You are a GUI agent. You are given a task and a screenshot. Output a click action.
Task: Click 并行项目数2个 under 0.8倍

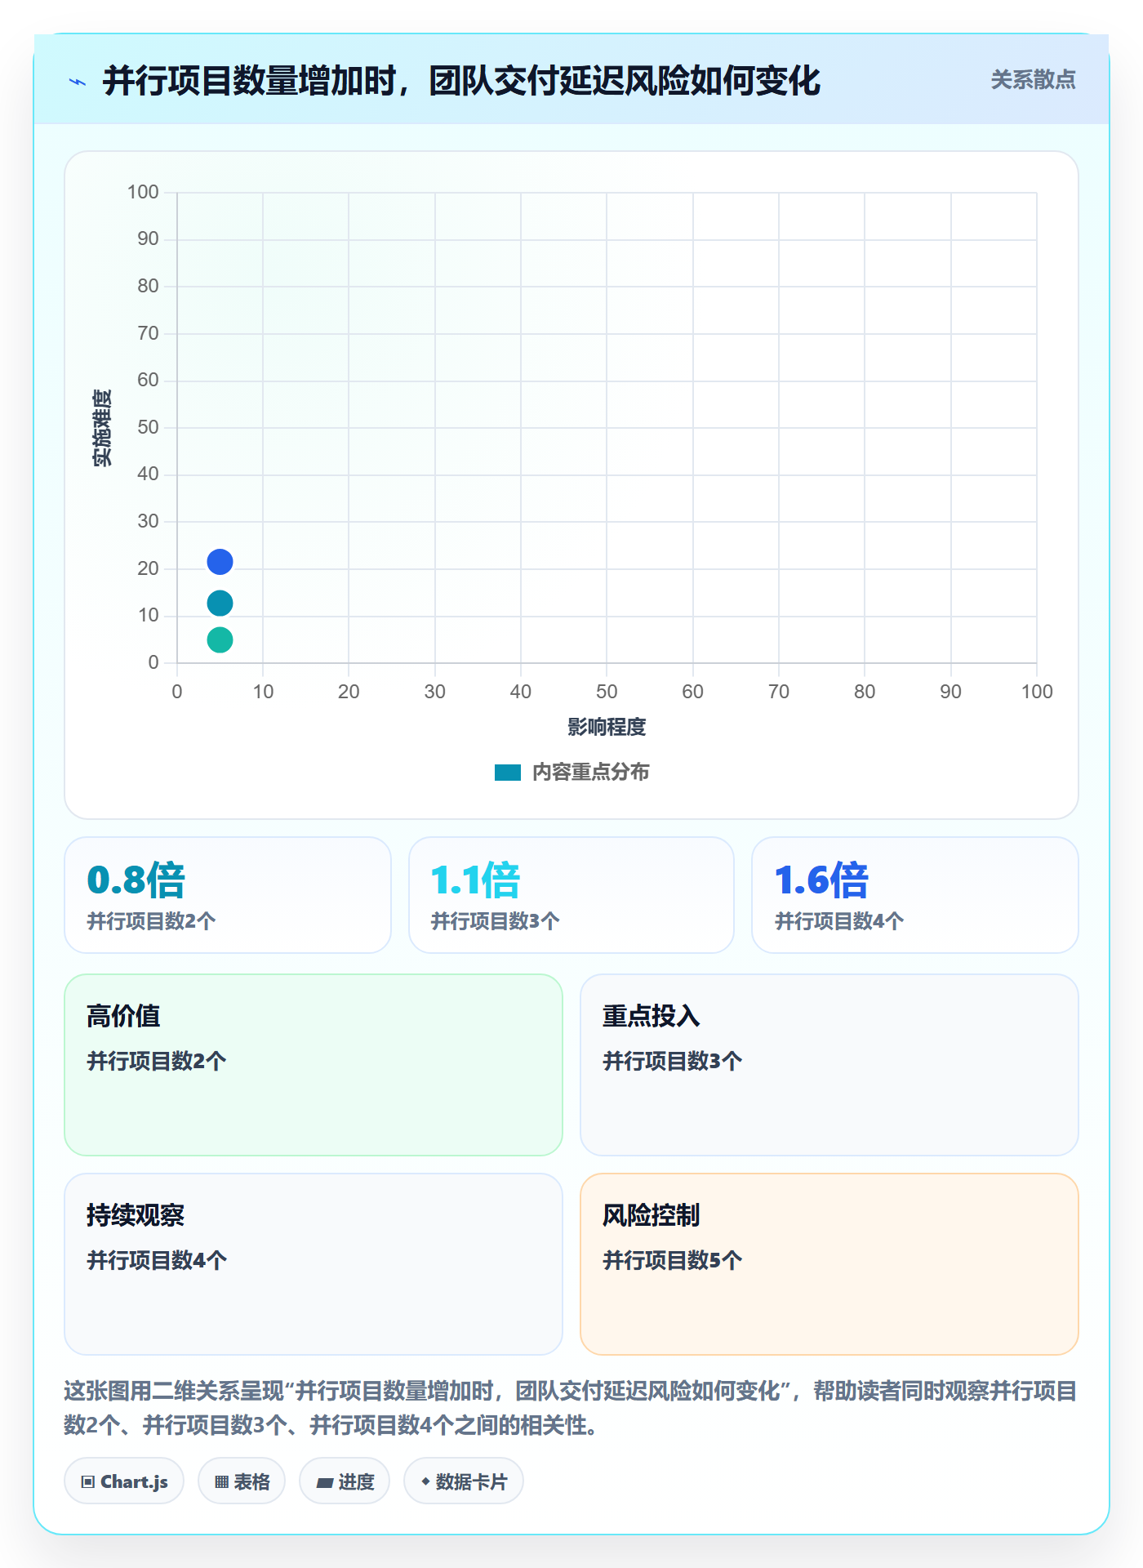[x=151, y=921]
